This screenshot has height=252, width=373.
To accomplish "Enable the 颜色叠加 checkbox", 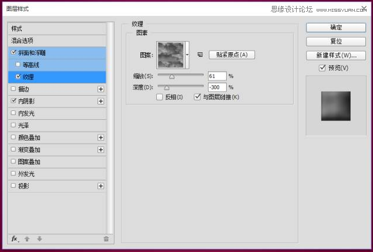I will (x=14, y=137).
